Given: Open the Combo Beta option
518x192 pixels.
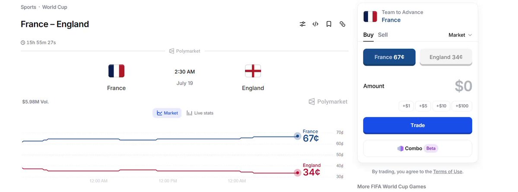Looking at the screenshot, I should point(418,148).
